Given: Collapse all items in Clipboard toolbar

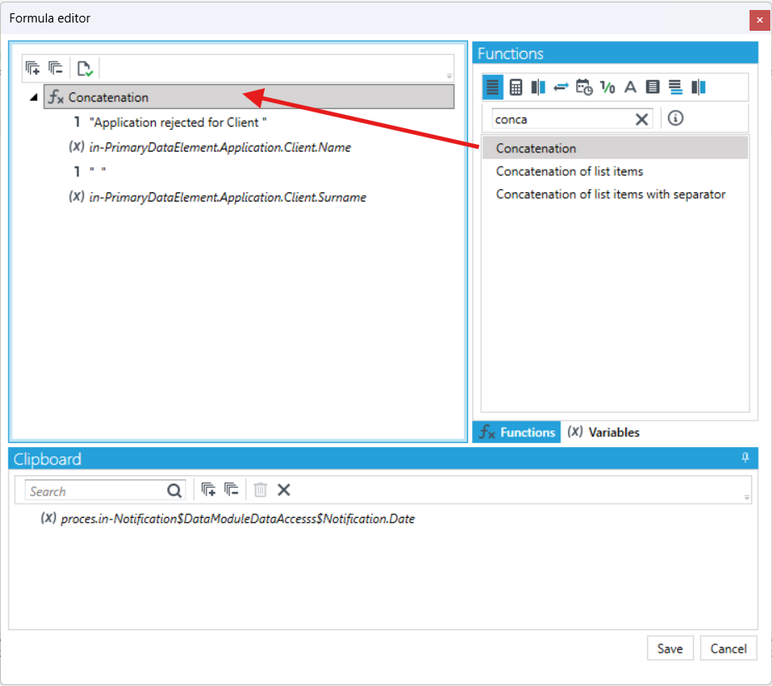Looking at the screenshot, I should (231, 490).
